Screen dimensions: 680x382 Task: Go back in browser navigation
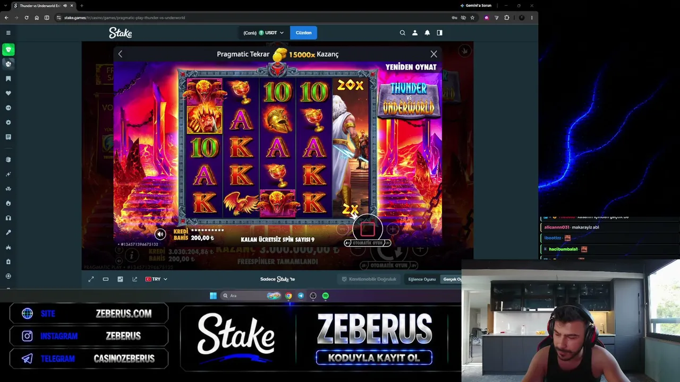pos(6,18)
